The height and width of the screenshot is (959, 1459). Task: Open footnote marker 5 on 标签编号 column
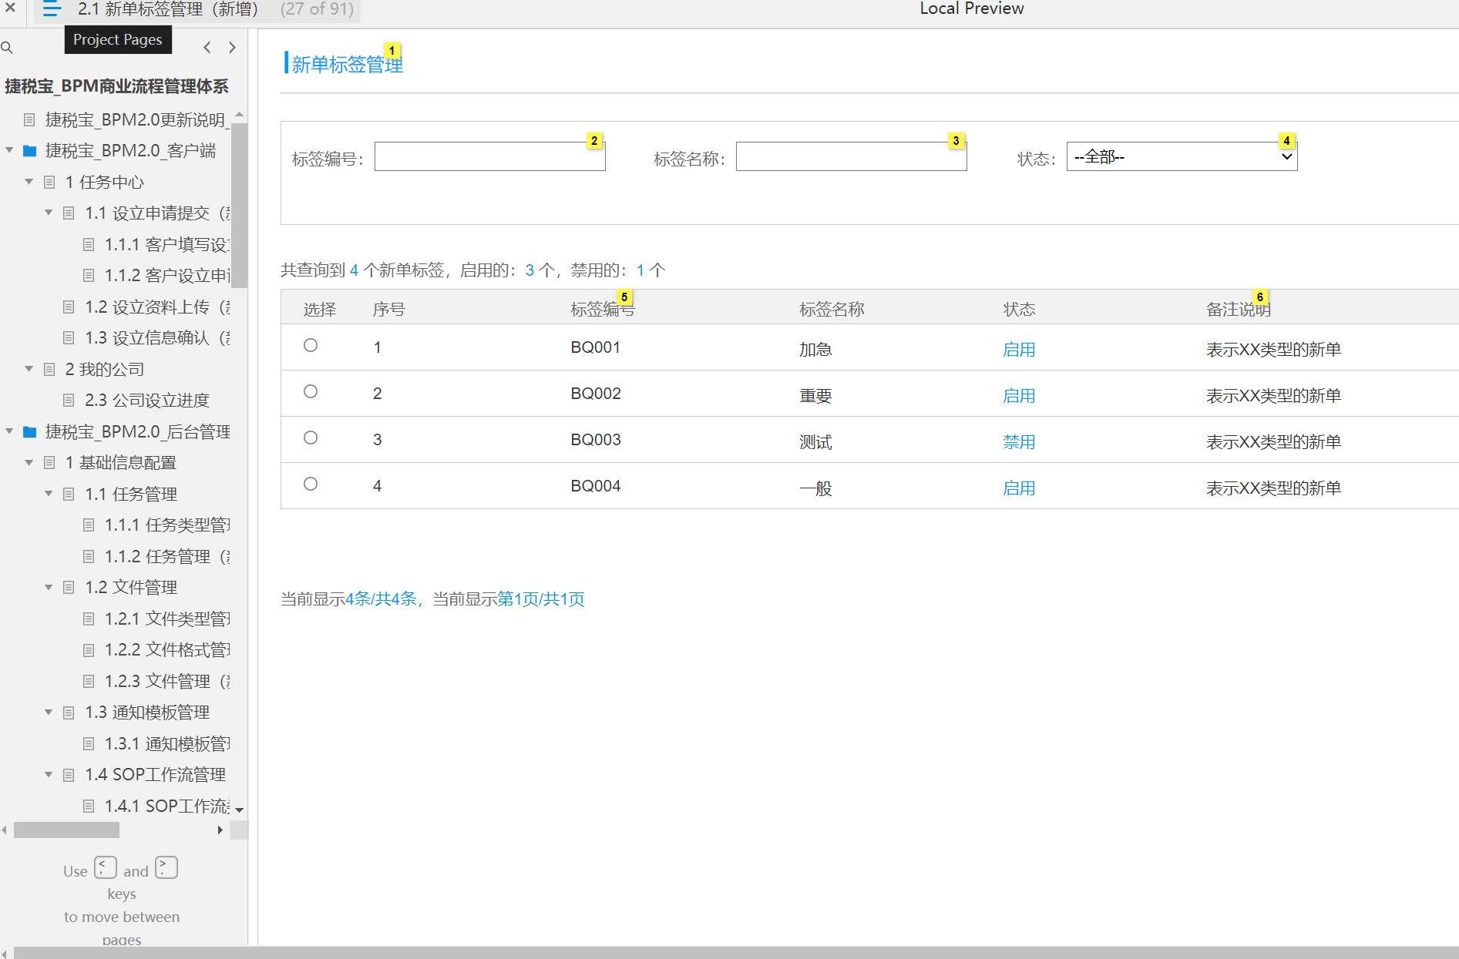pos(624,297)
